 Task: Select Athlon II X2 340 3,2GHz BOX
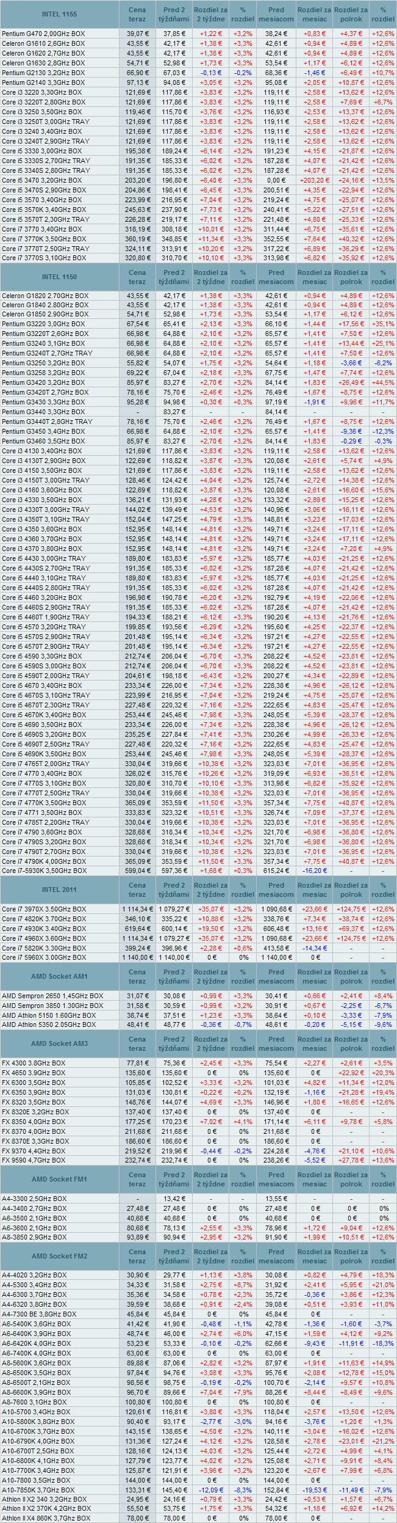(x=44, y=1499)
